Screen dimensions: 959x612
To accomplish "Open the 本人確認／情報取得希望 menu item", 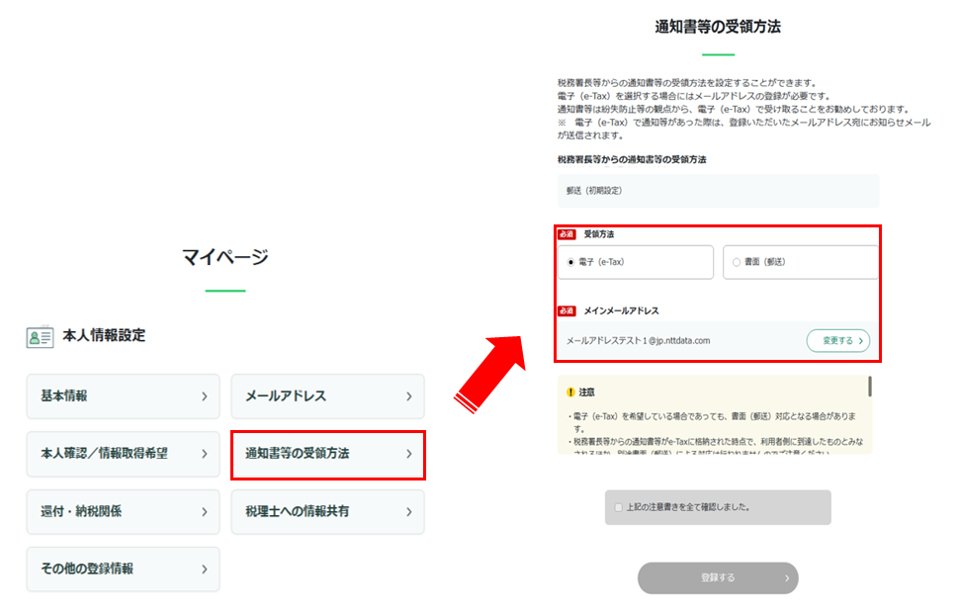I will pos(123,454).
